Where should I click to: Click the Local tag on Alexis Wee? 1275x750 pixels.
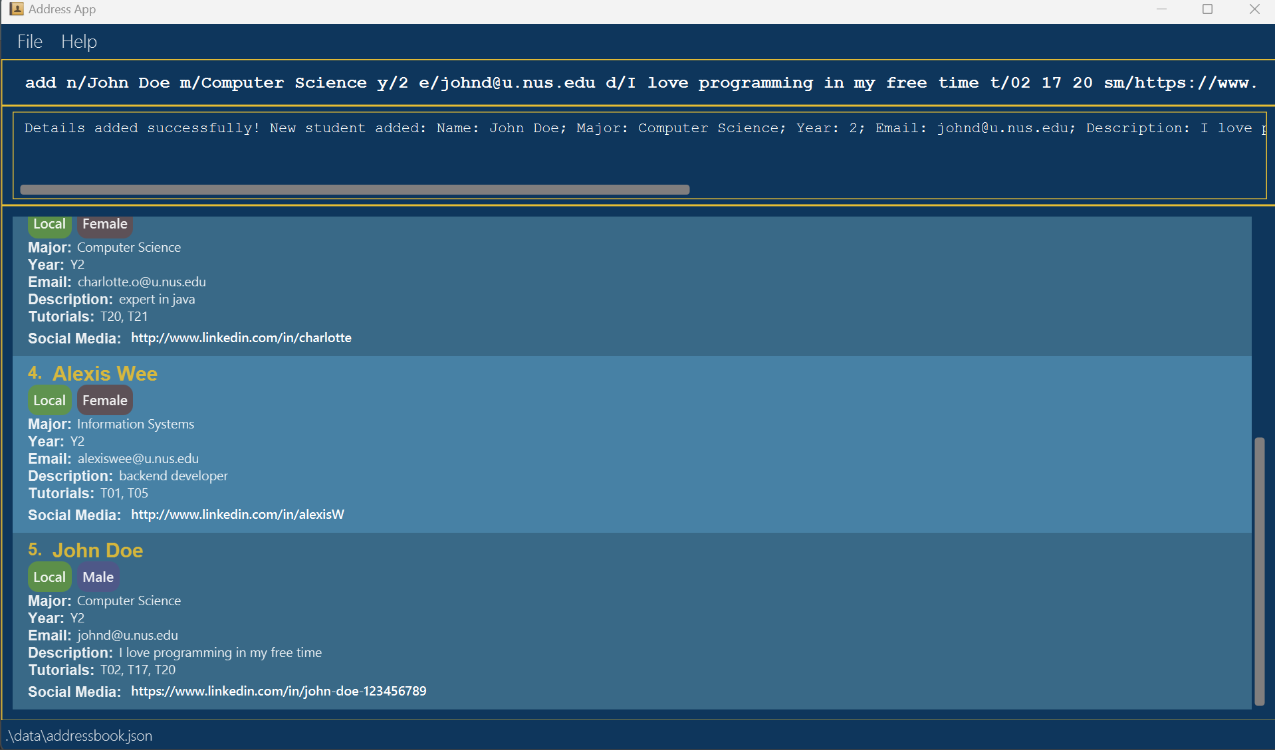49,401
